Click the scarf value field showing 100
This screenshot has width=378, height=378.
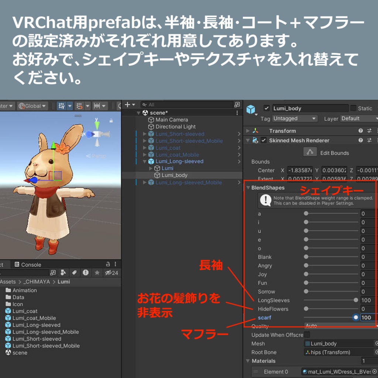(x=368, y=317)
